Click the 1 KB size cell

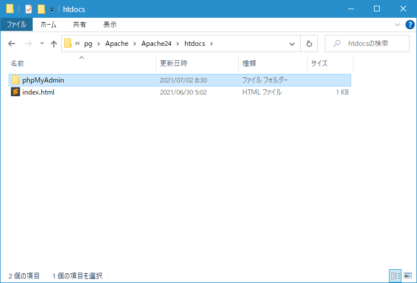coord(342,92)
